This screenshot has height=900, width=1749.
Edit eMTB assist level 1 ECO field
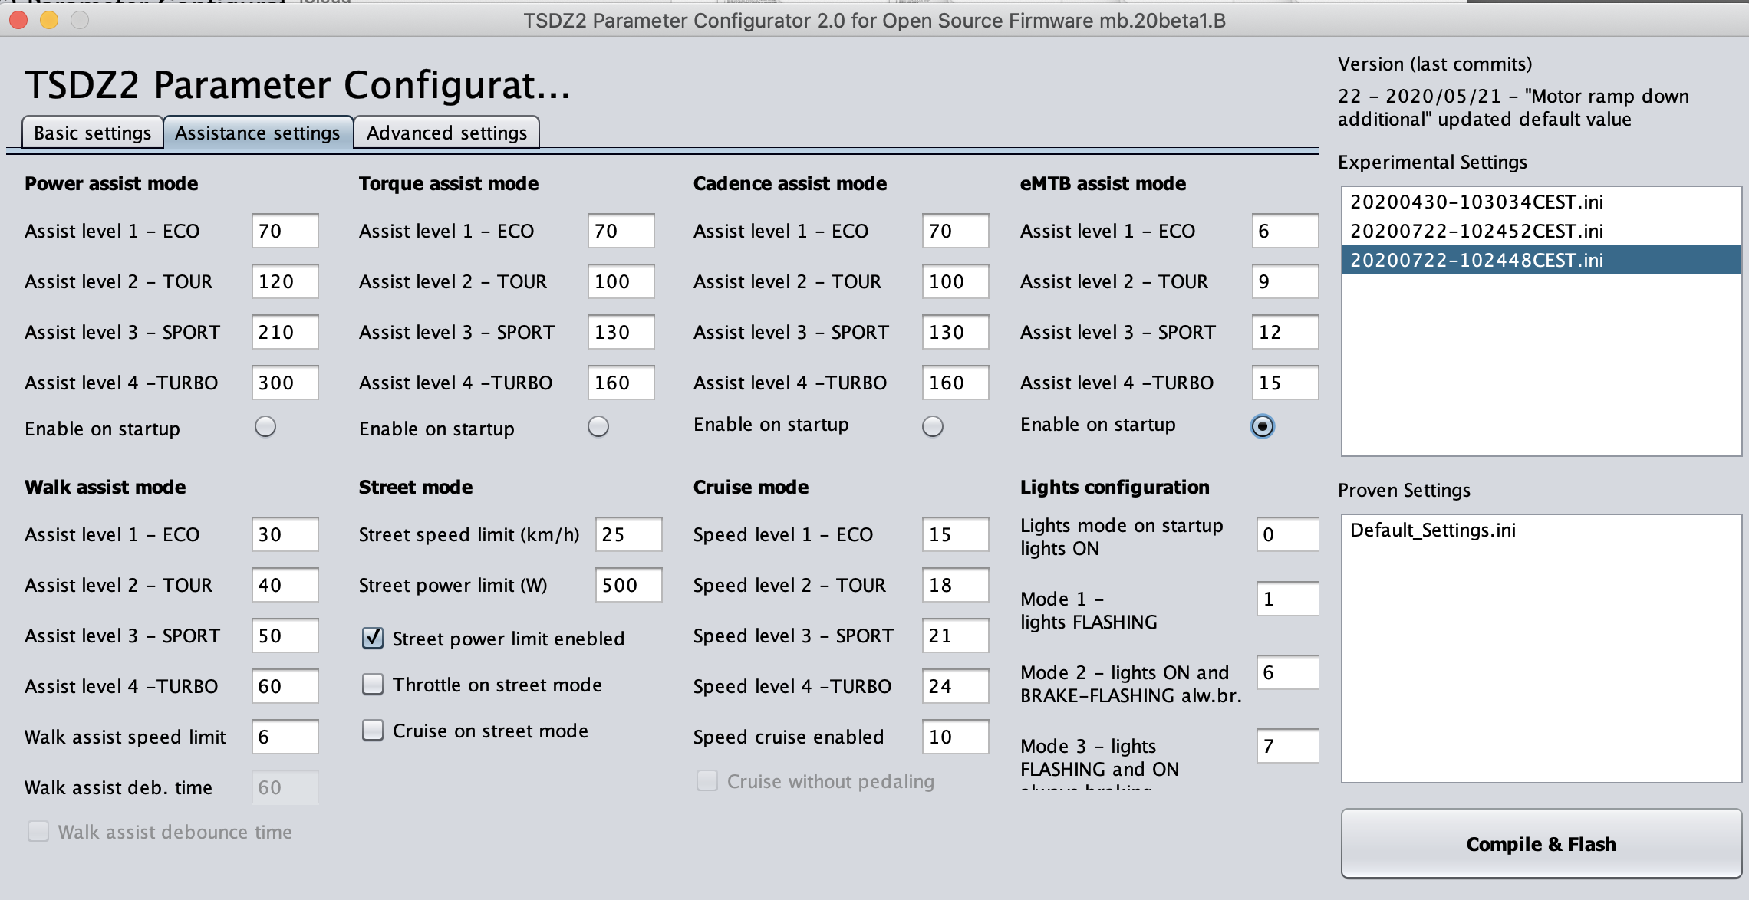(x=1285, y=231)
